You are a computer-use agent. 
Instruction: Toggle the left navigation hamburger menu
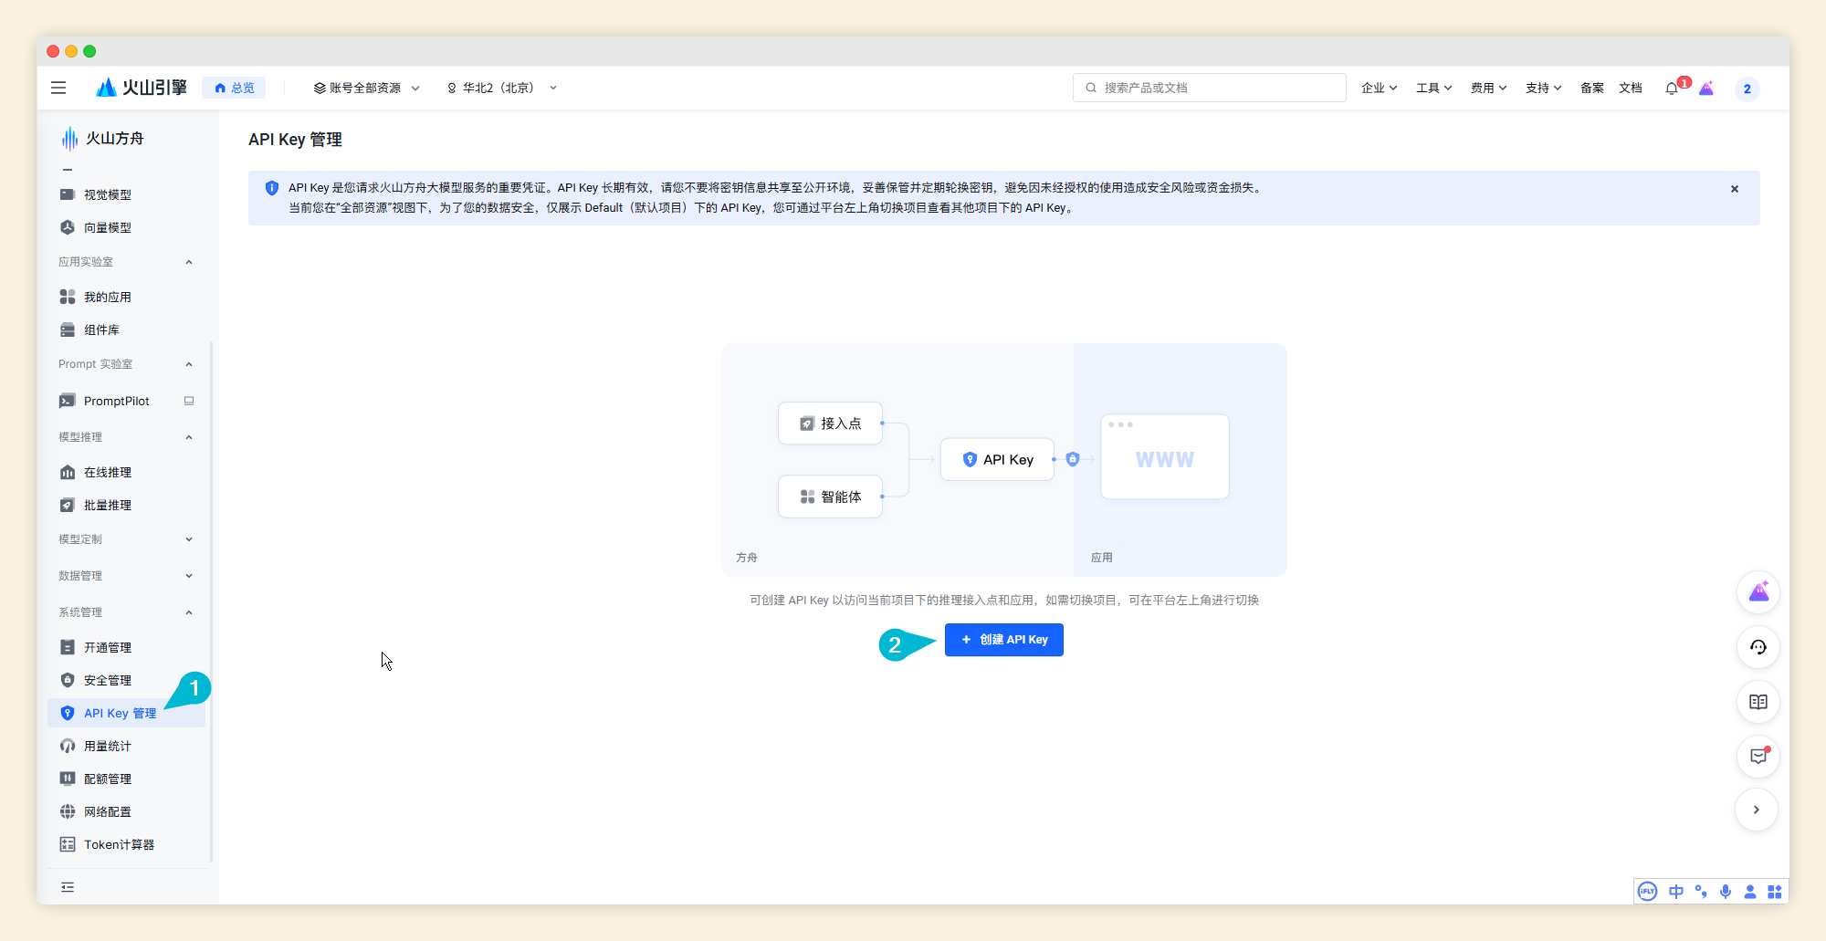(58, 87)
